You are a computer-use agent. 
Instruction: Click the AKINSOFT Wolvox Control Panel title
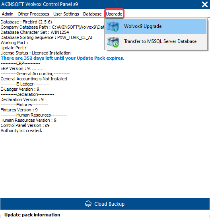(40, 4)
